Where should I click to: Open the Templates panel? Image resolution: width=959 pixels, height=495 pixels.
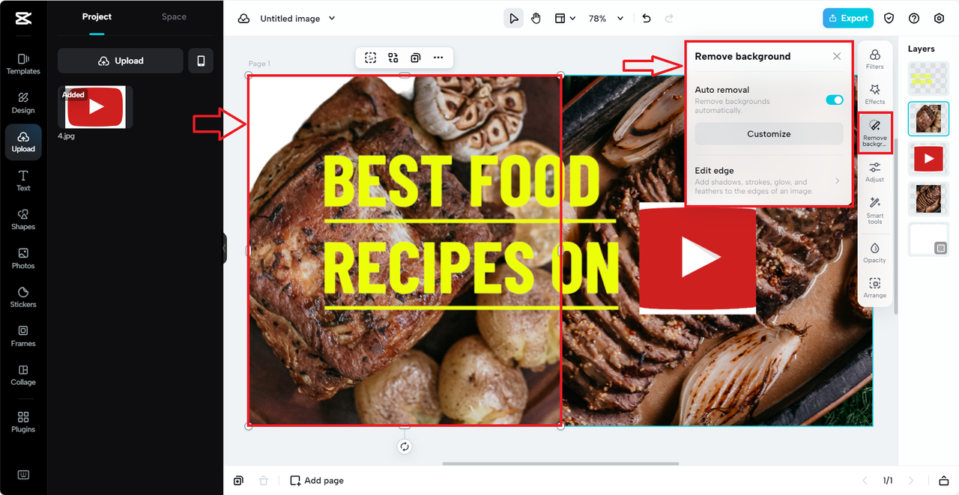(23, 64)
